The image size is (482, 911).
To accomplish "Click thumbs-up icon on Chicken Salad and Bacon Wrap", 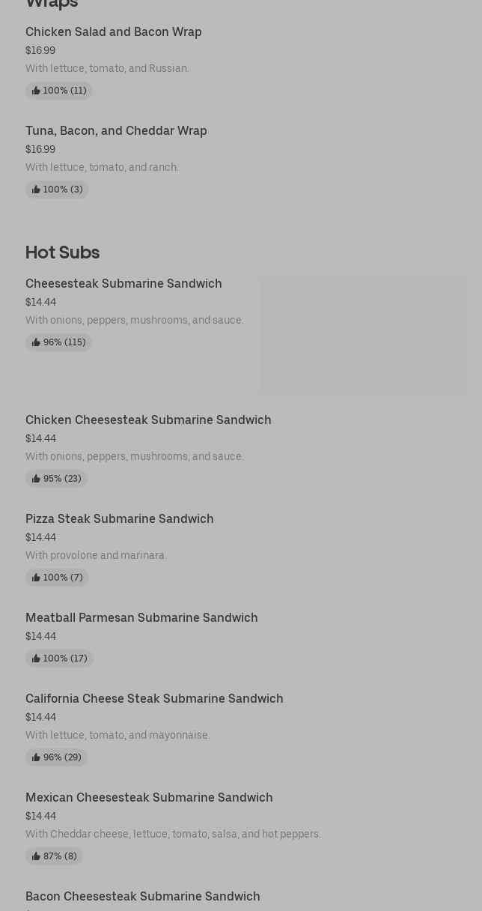I will coord(36,91).
